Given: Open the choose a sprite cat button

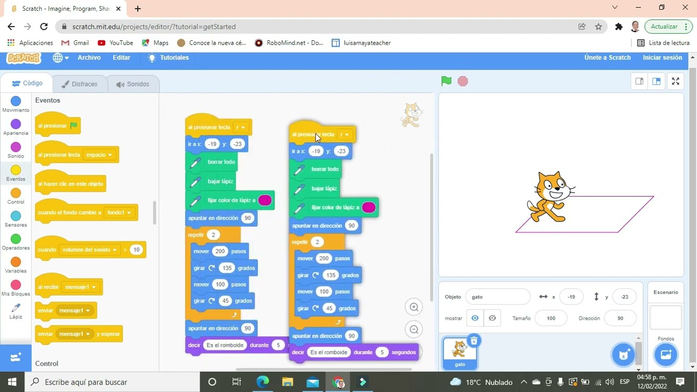Looking at the screenshot, I should [x=623, y=355].
